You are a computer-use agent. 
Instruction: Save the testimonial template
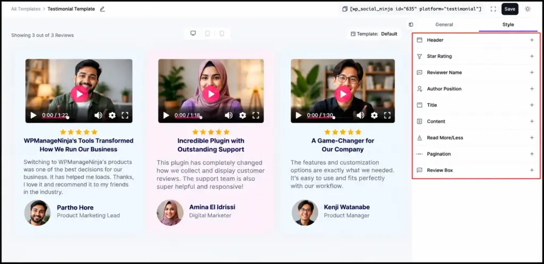pyautogui.click(x=509, y=9)
